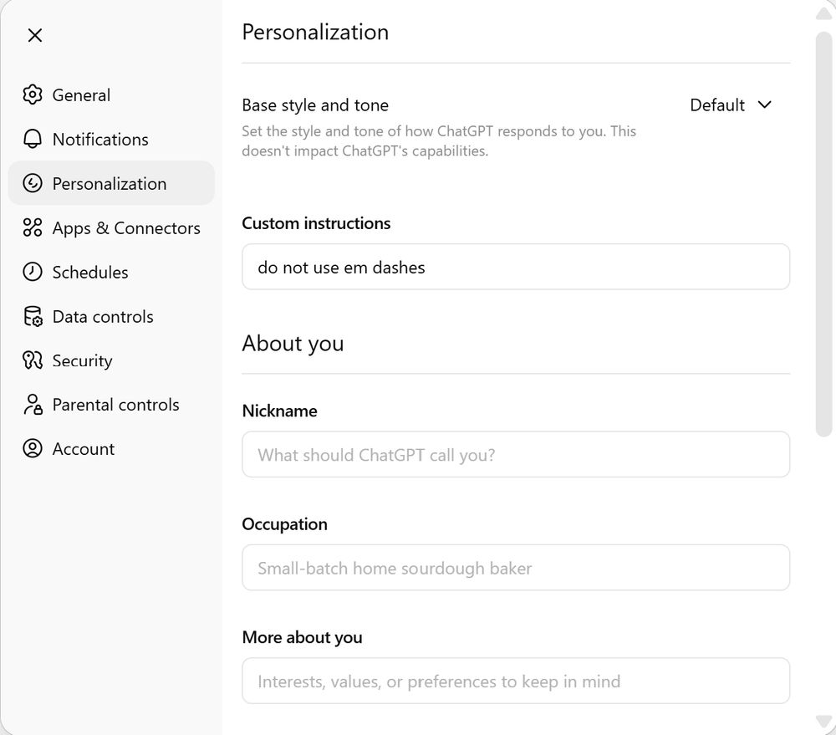
Task: Click into the Custom instructions field
Action: [x=516, y=268]
